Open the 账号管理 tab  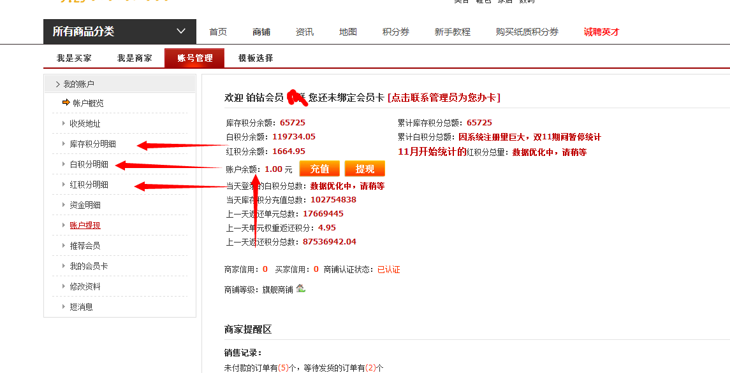[194, 58]
